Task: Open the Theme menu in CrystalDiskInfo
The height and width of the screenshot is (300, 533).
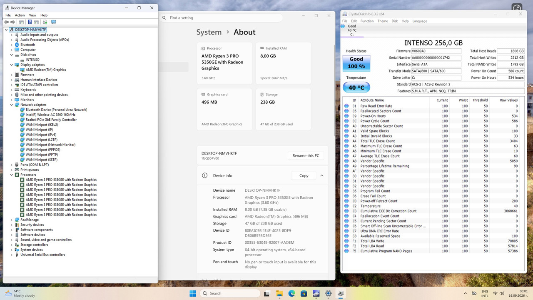Action: click(383, 21)
